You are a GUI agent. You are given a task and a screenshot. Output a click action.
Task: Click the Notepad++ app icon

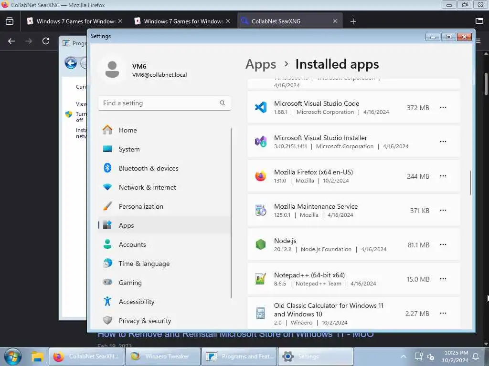(x=261, y=279)
